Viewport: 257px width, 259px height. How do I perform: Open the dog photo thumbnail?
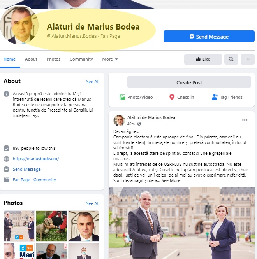coord(51,226)
